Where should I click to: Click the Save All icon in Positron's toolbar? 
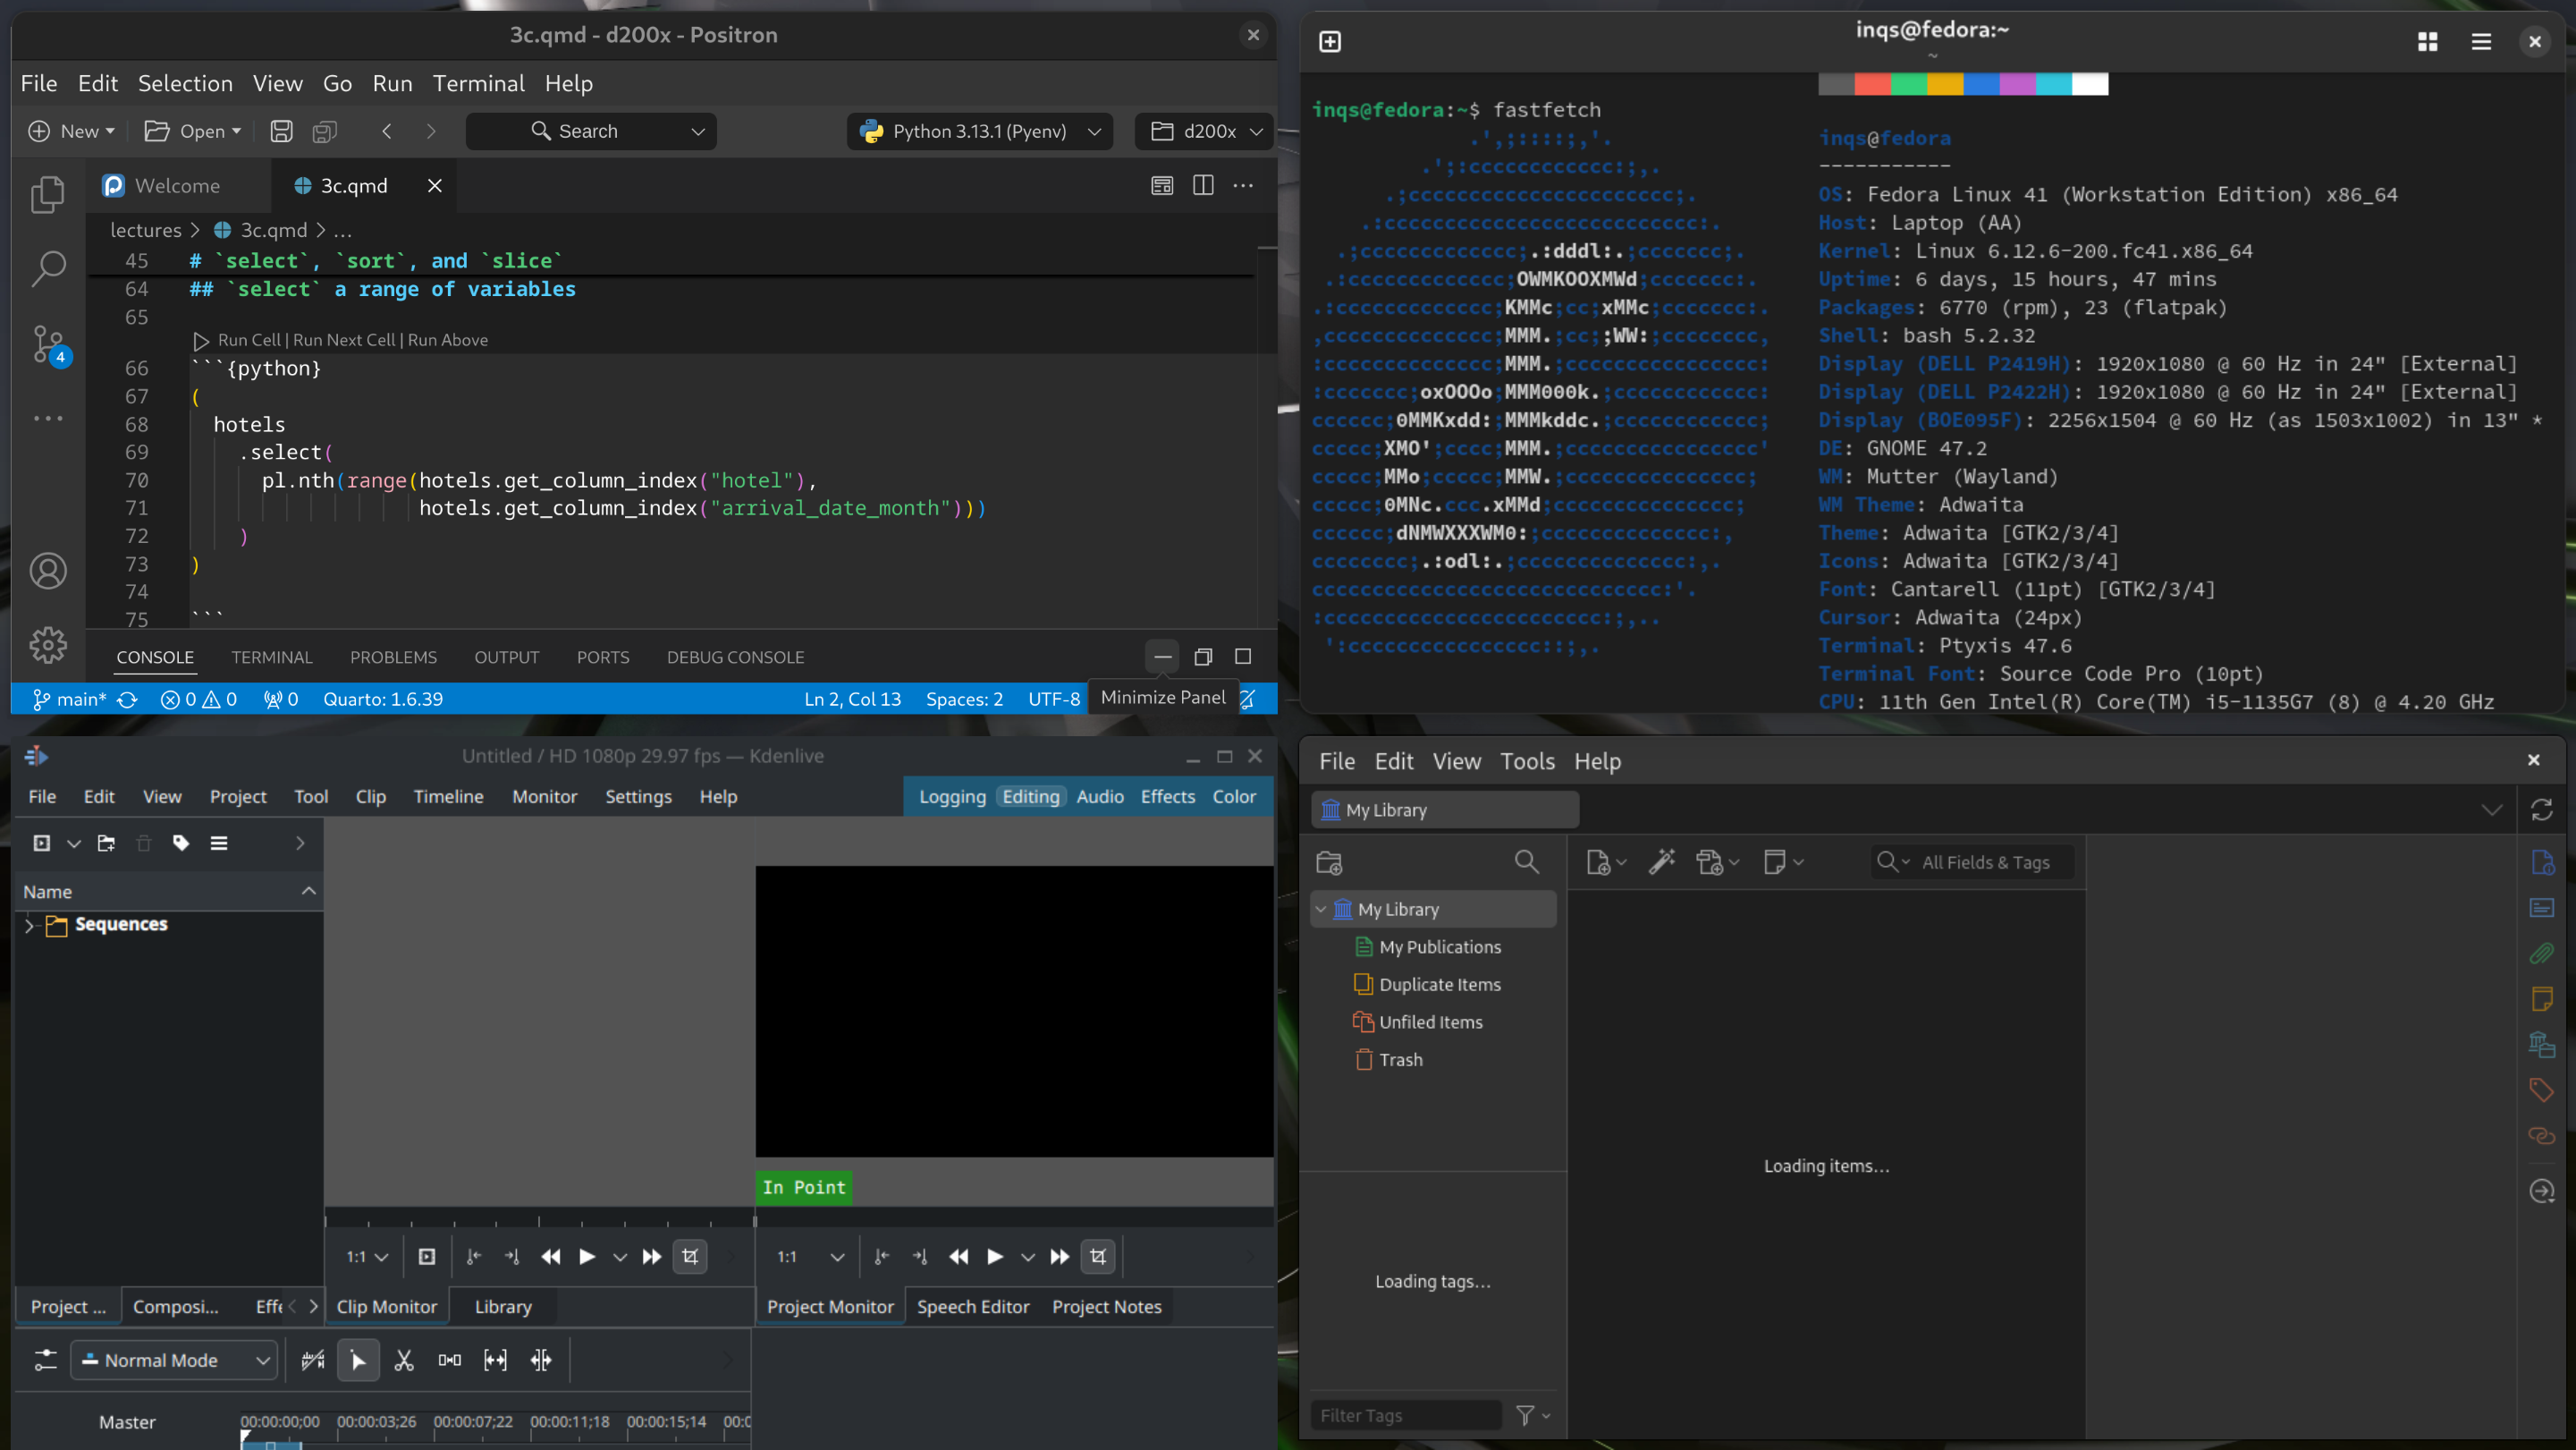tap(325, 131)
